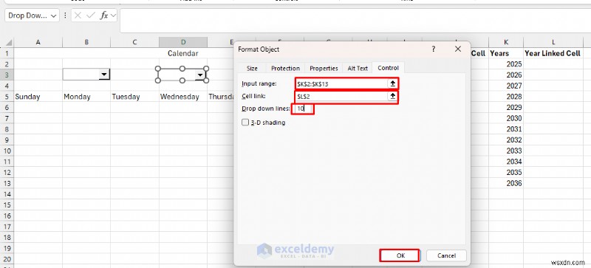591x268 pixels.
Task: Collapse dialog via Input range selector arrow
Action: 392,83
